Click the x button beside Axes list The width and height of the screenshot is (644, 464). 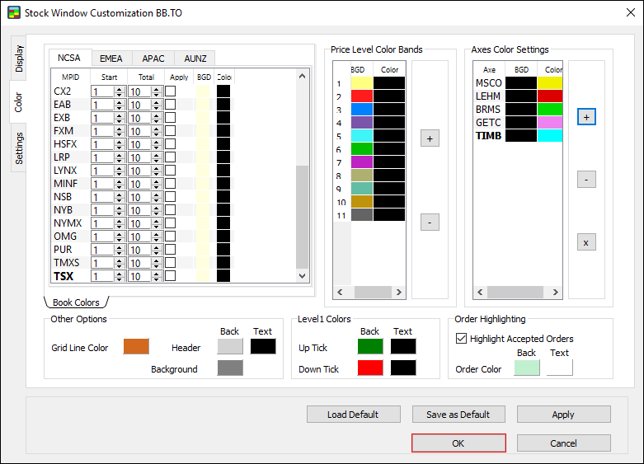pos(585,242)
